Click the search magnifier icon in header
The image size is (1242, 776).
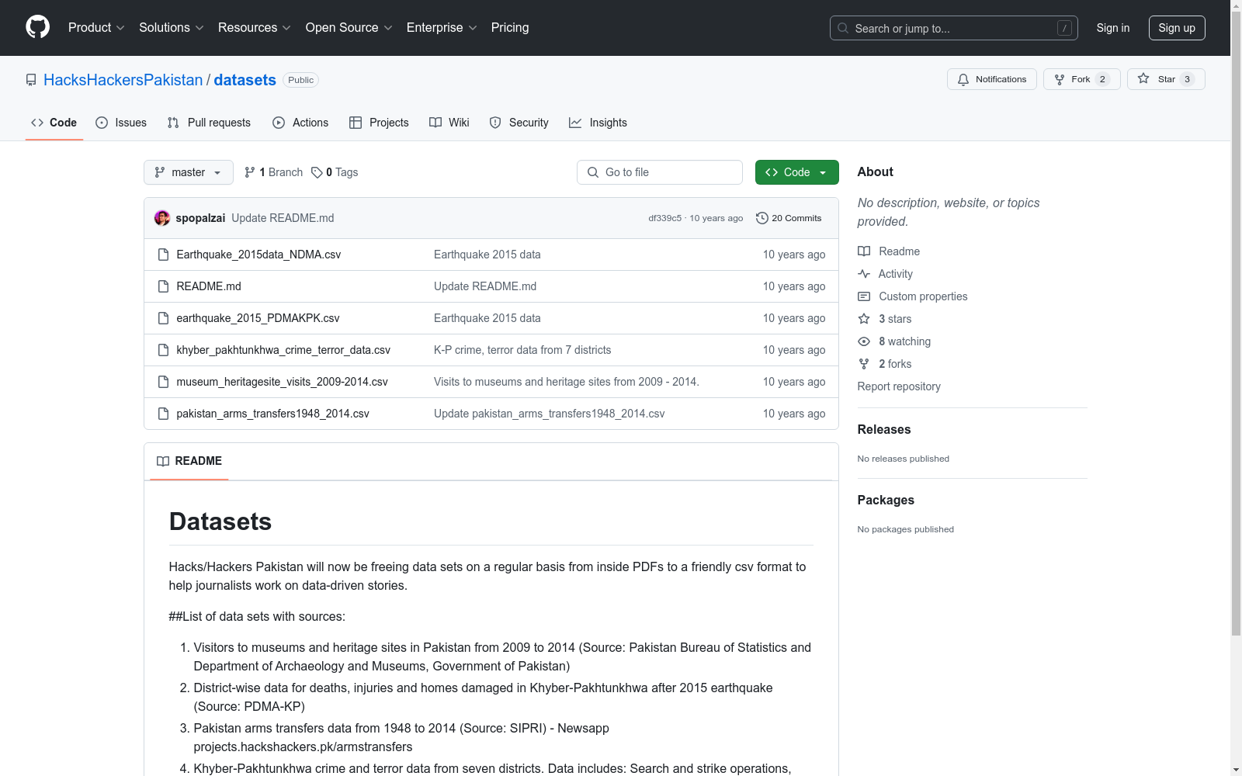coord(843,28)
